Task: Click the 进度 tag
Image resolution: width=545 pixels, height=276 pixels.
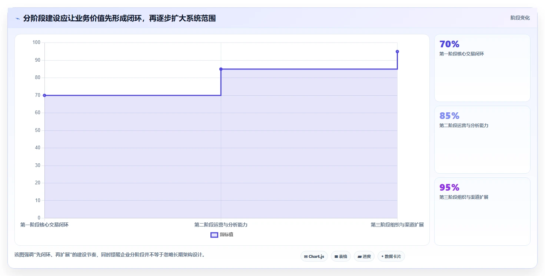Action: click(364, 256)
